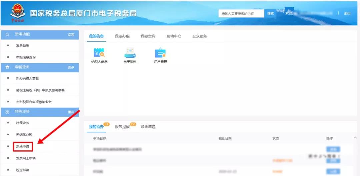Open 清税注销税（费）申报及缴纳套餐
360x176 pixels.
(x=40, y=90)
